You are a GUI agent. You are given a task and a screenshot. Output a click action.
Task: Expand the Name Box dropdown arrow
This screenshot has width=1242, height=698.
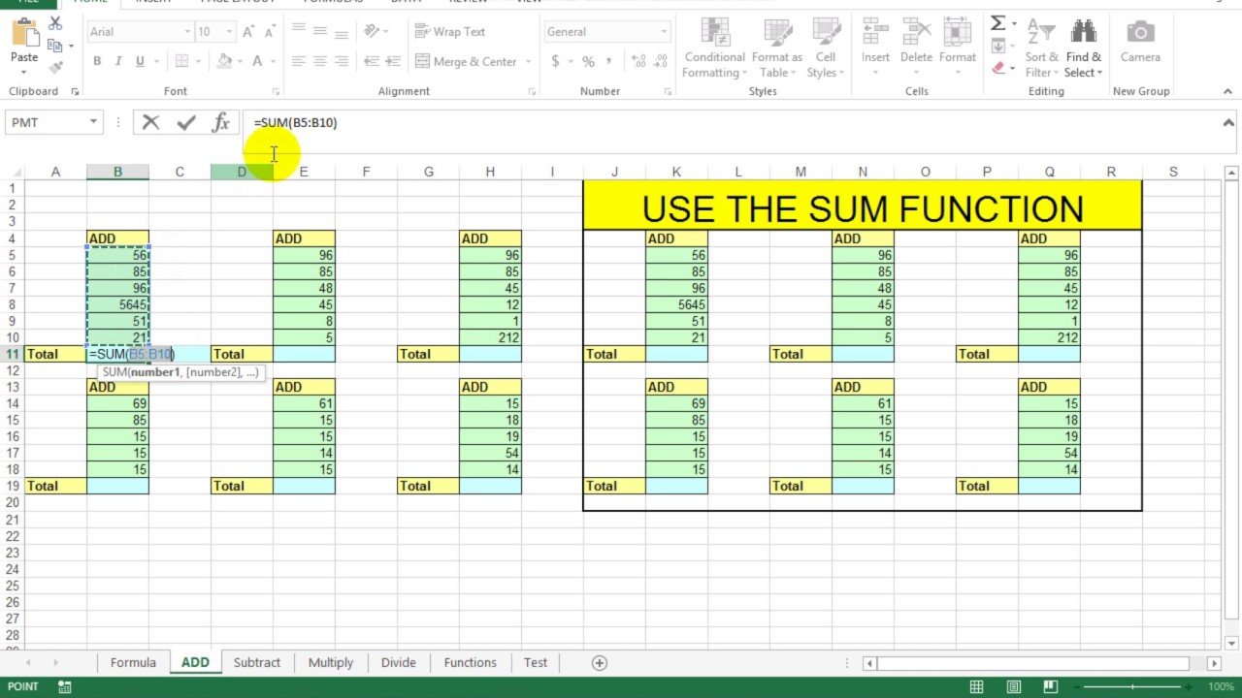coord(93,122)
